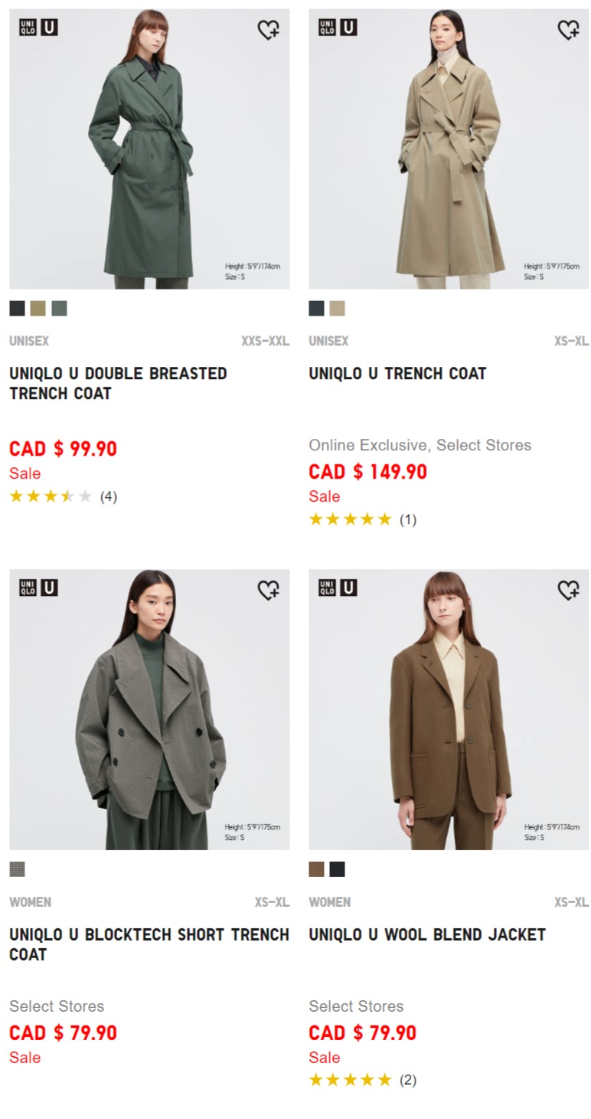This screenshot has width=591, height=1119.
Task: Tap the wishlist heart on Blocktech Short Trench Coat
Action: point(268,590)
